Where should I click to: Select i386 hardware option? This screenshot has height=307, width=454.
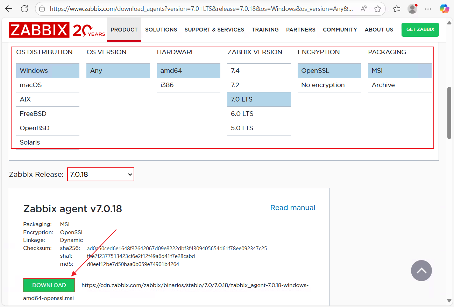(x=189, y=85)
